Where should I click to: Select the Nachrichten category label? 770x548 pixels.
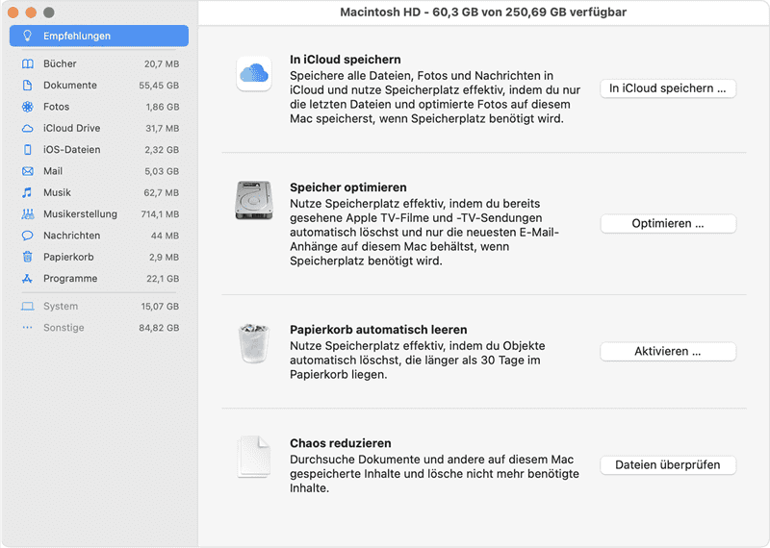71,236
